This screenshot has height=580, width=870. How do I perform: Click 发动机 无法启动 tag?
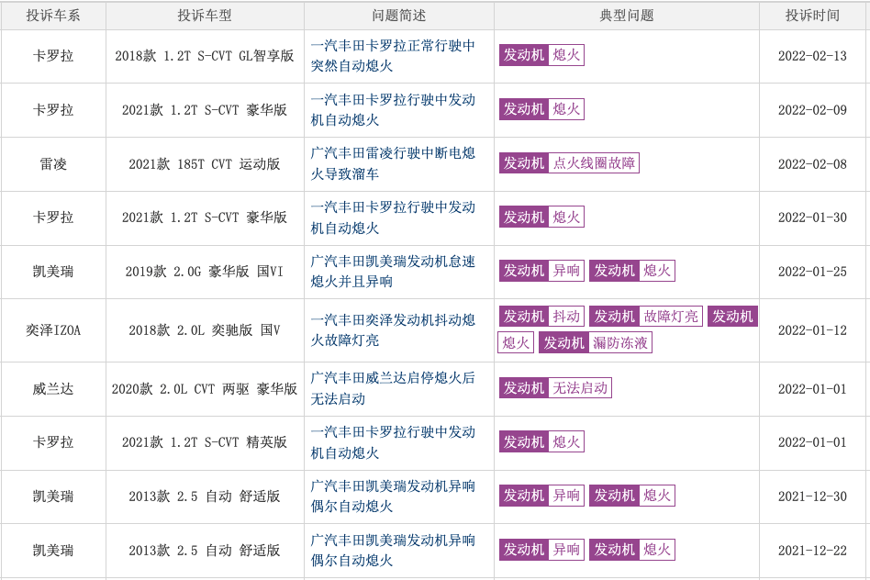[555, 388]
